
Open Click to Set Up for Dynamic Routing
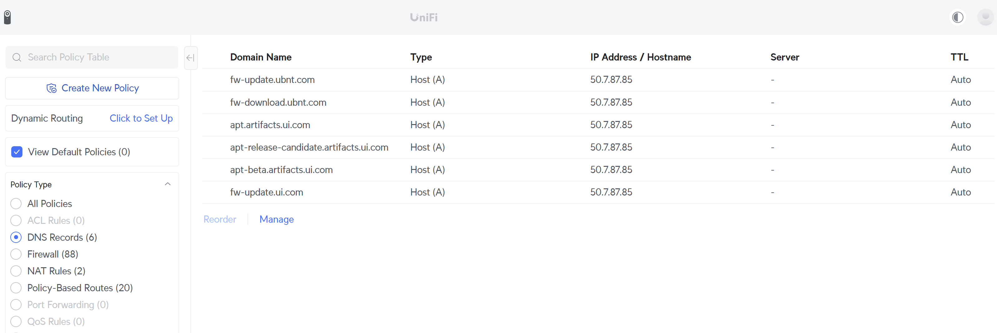pyautogui.click(x=141, y=118)
